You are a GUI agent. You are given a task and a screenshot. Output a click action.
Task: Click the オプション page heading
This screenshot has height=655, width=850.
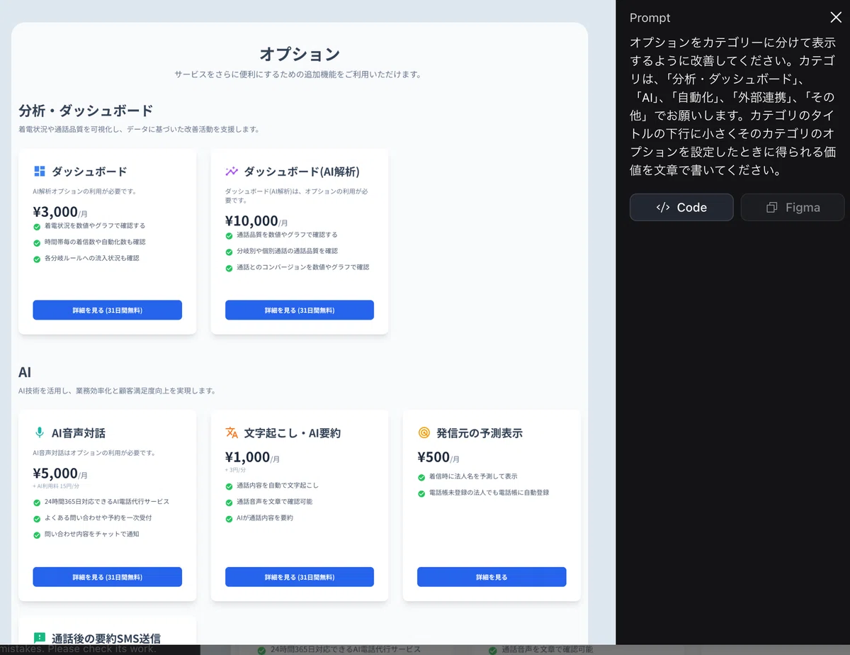click(x=300, y=54)
